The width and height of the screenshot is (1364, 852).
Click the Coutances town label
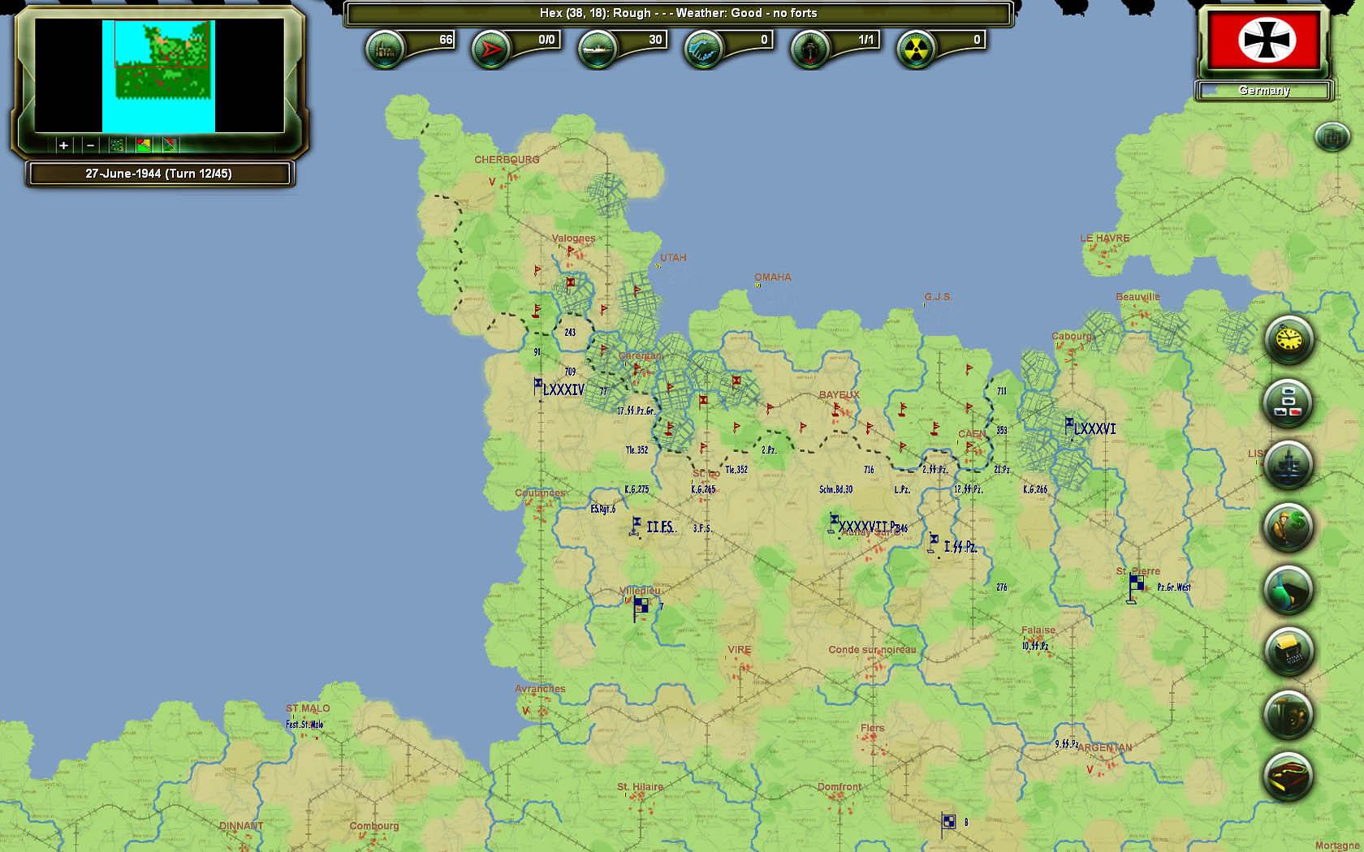point(540,493)
